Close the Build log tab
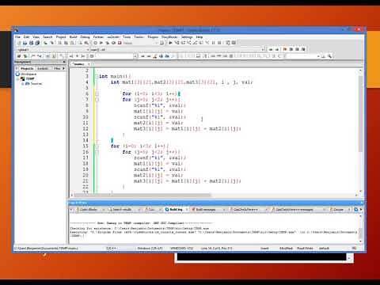 click(187, 210)
